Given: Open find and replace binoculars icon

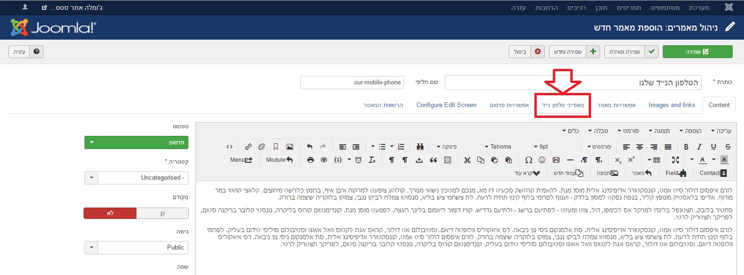Looking at the screenshot, I should pyautogui.click(x=420, y=147).
